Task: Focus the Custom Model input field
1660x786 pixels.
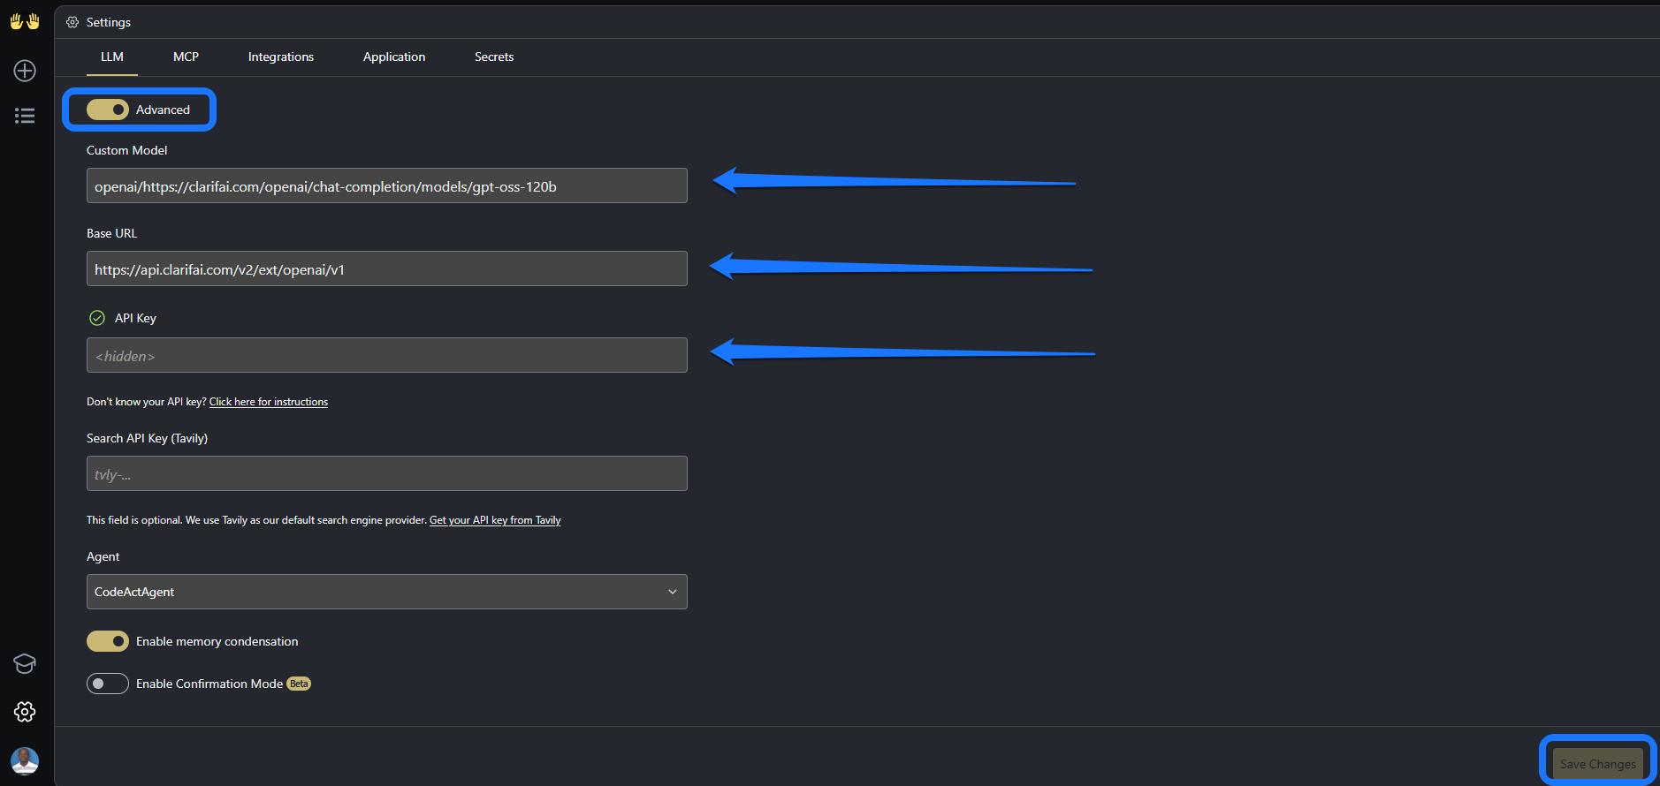Action: click(x=387, y=185)
